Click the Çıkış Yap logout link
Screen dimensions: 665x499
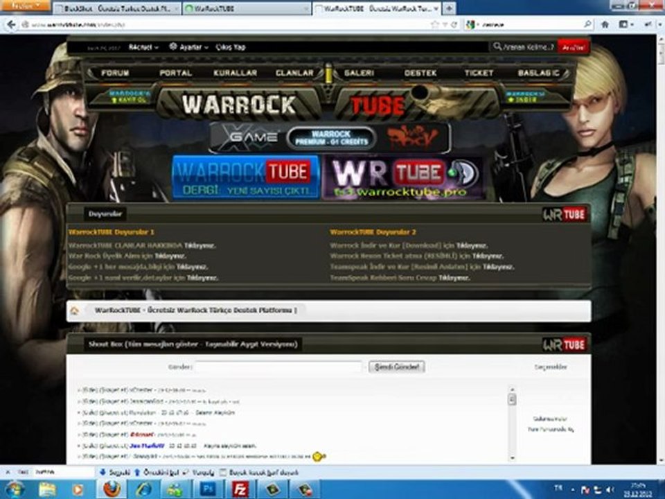click(231, 47)
